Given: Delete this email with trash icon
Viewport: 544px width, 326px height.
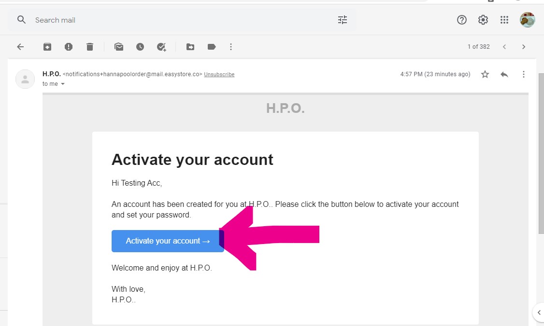Looking at the screenshot, I should (x=90, y=47).
